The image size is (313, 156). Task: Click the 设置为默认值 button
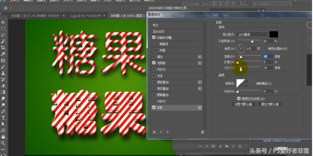[243, 104]
